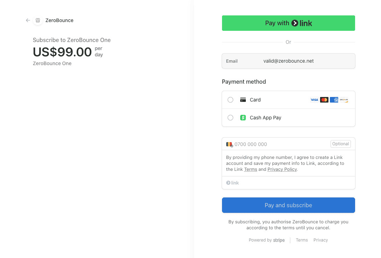Click the Link logo below the phone field
This screenshot has height=258, width=381.
click(232, 183)
